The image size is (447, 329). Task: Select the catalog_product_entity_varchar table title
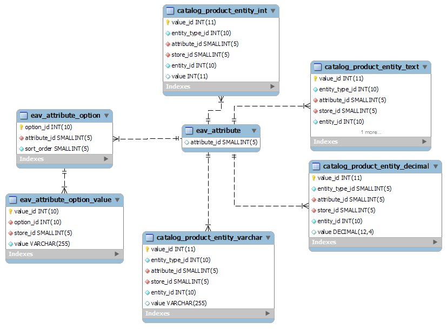209,238
